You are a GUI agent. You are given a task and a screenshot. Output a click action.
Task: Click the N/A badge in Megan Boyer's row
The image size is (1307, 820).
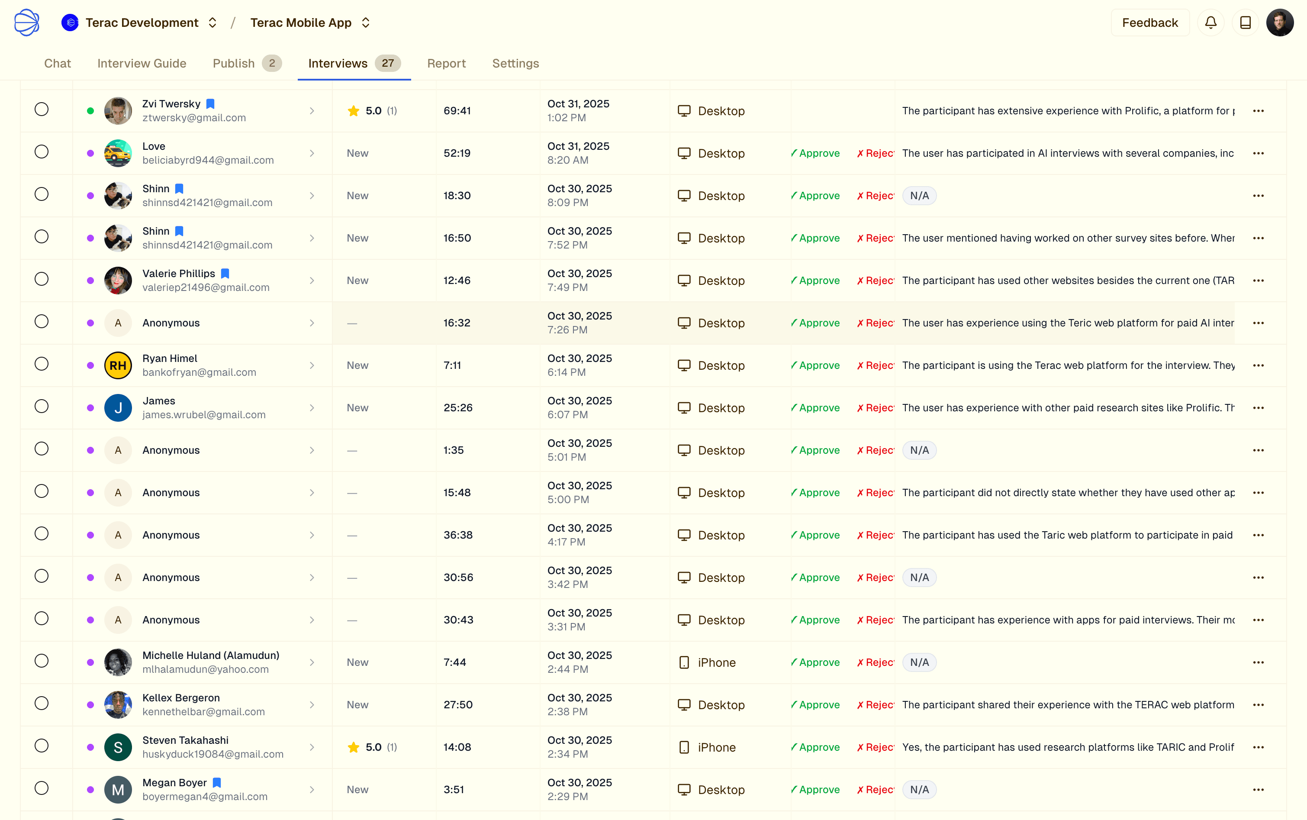pos(919,790)
